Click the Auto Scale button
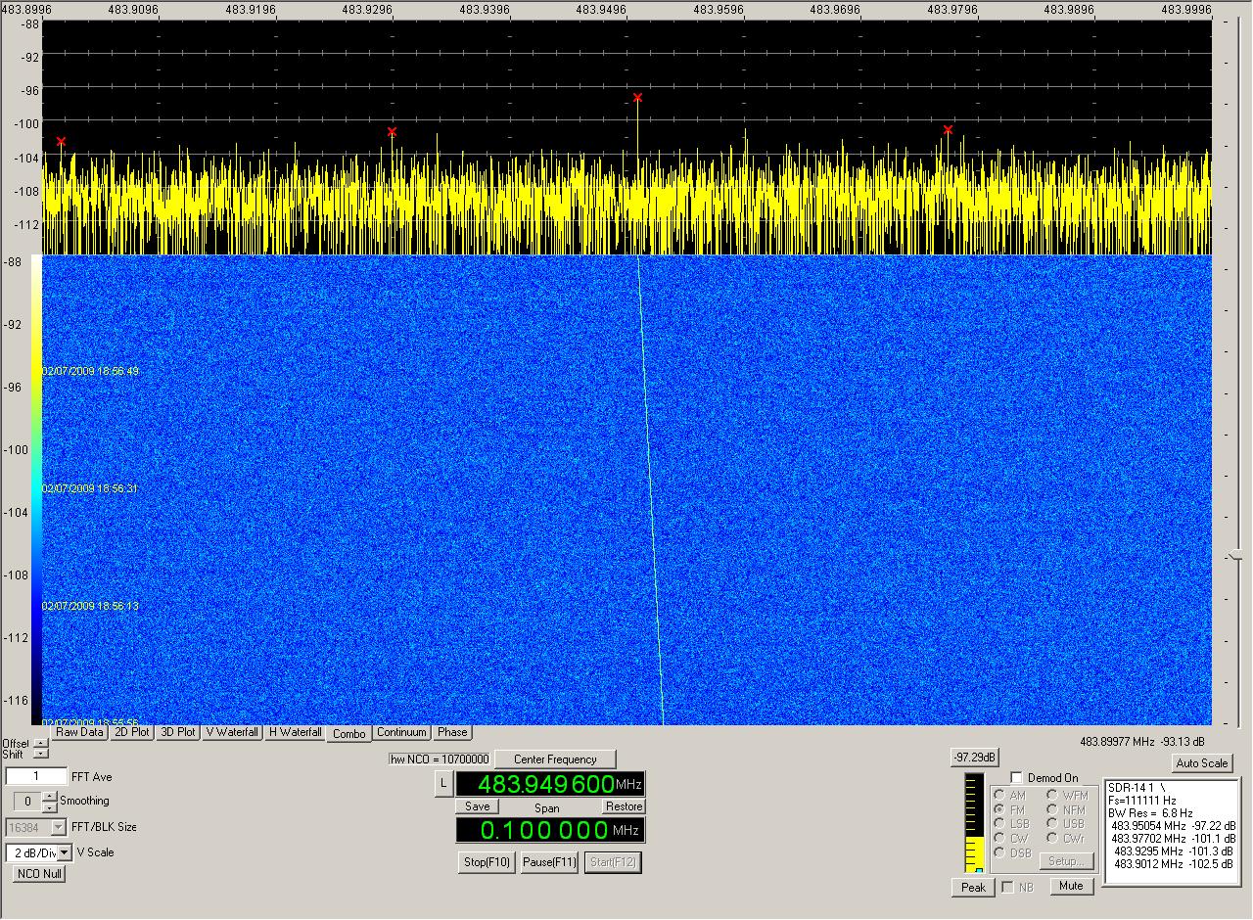 coord(1201,763)
